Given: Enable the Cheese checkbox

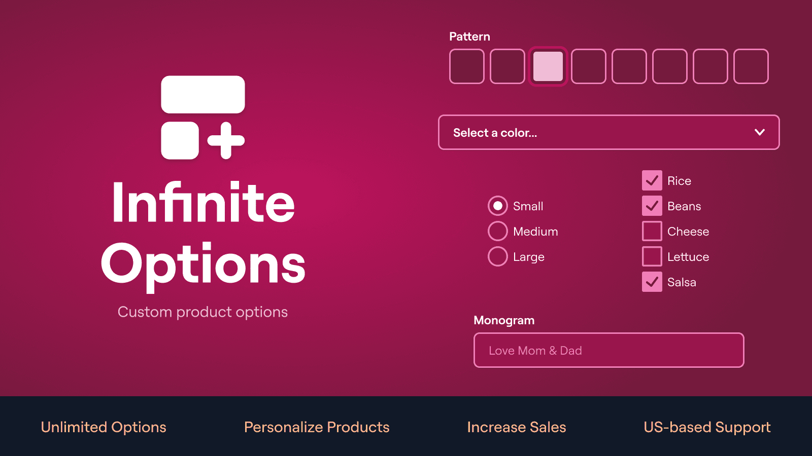Looking at the screenshot, I should click(652, 231).
